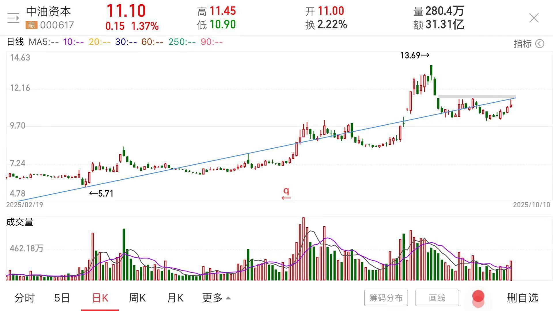Close the chart view with X

click(x=534, y=18)
